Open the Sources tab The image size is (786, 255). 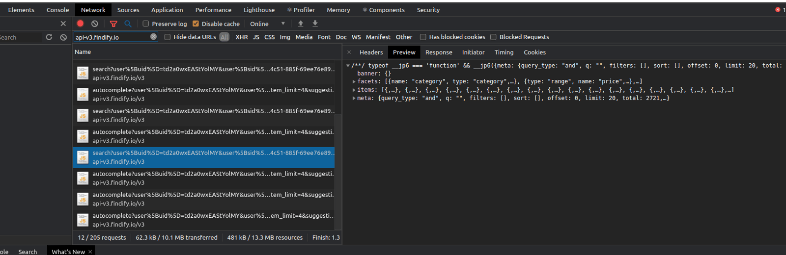point(128,10)
